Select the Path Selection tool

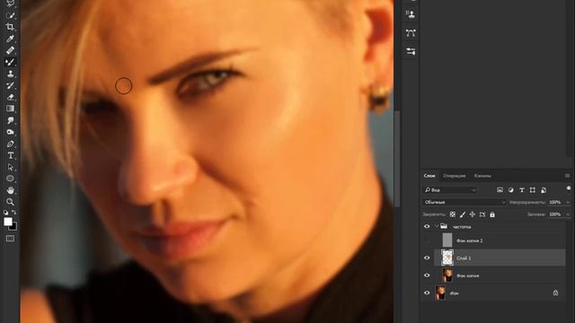(10, 168)
